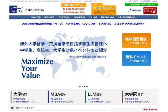Click the LLM留学 heading
Viewport: 168px width, 112px height.
point(95,94)
